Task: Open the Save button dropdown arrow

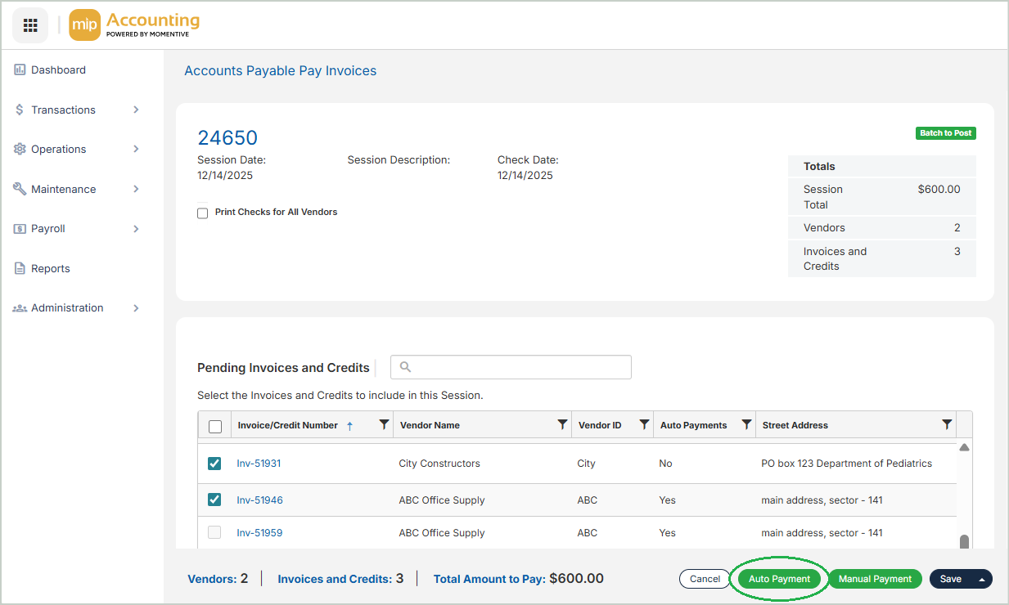Action: click(x=981, y=579)
